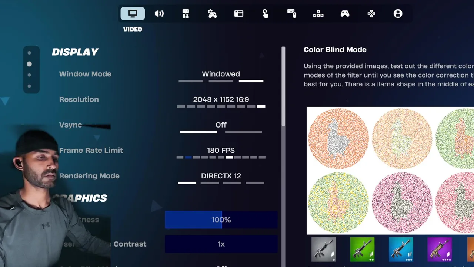Change DIRECTX 12 rendering mode value
This screenshot has width=474, height=267.
pyautogui.click(x=221, y=176)
